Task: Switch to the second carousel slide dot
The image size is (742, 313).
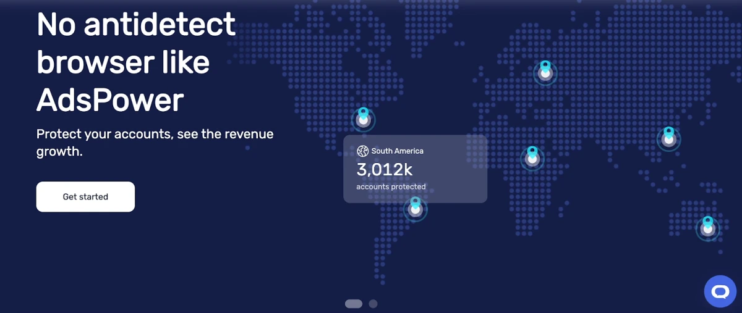Action: tap(373, 304)
